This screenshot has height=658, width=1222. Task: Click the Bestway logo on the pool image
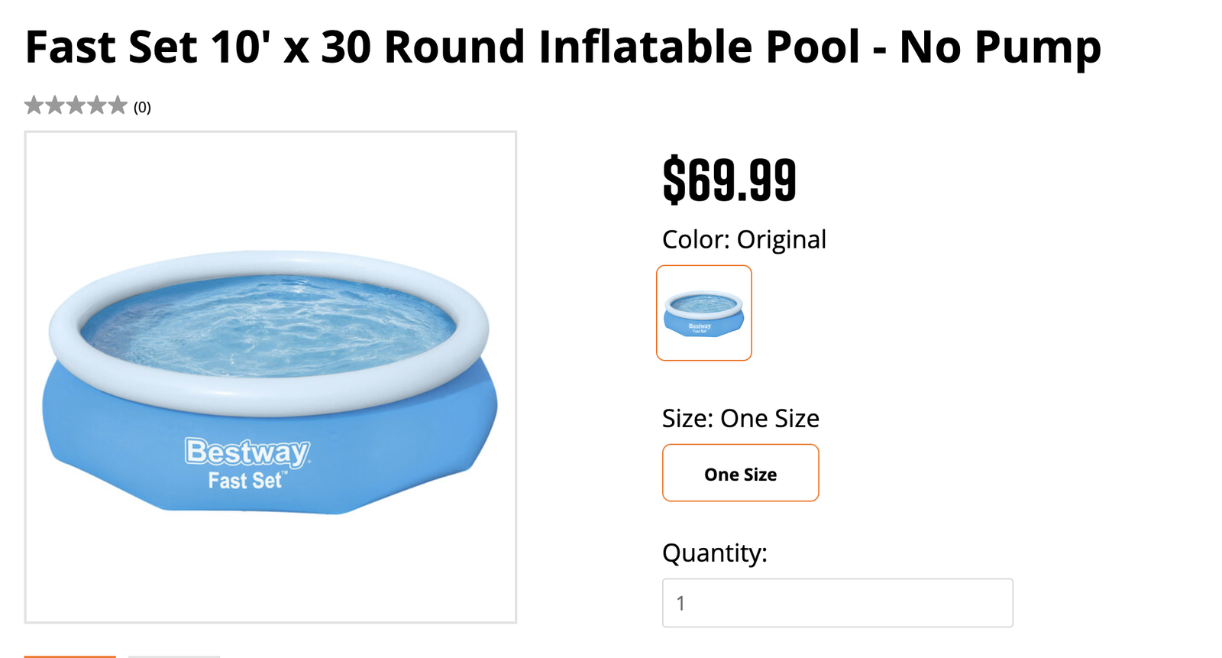[247, 452]
